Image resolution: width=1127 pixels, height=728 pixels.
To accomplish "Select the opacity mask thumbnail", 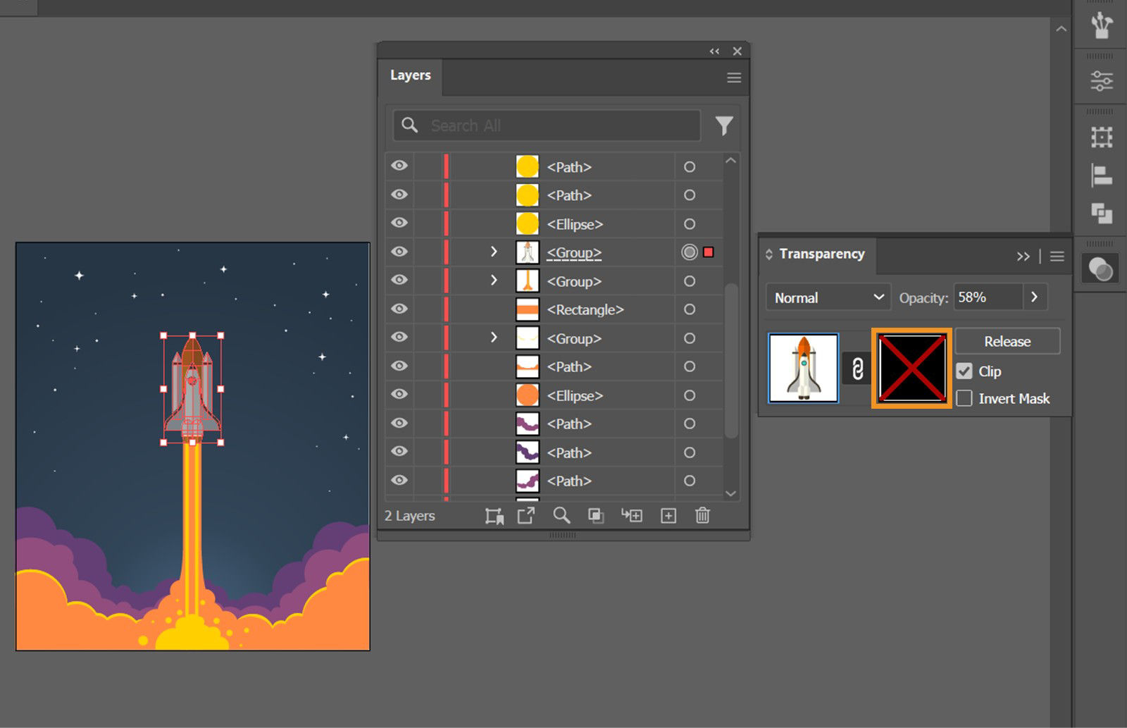I will [911, 368].
